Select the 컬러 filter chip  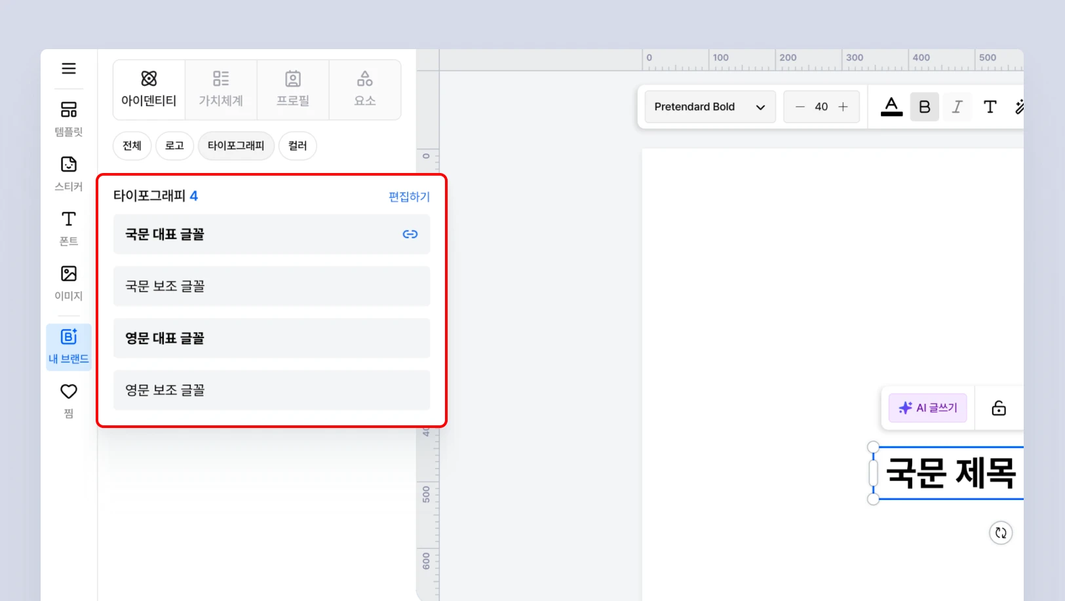(298, 145)
